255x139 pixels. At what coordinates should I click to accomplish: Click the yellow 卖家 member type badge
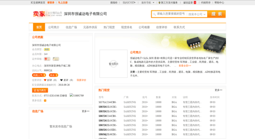(47, 50)
